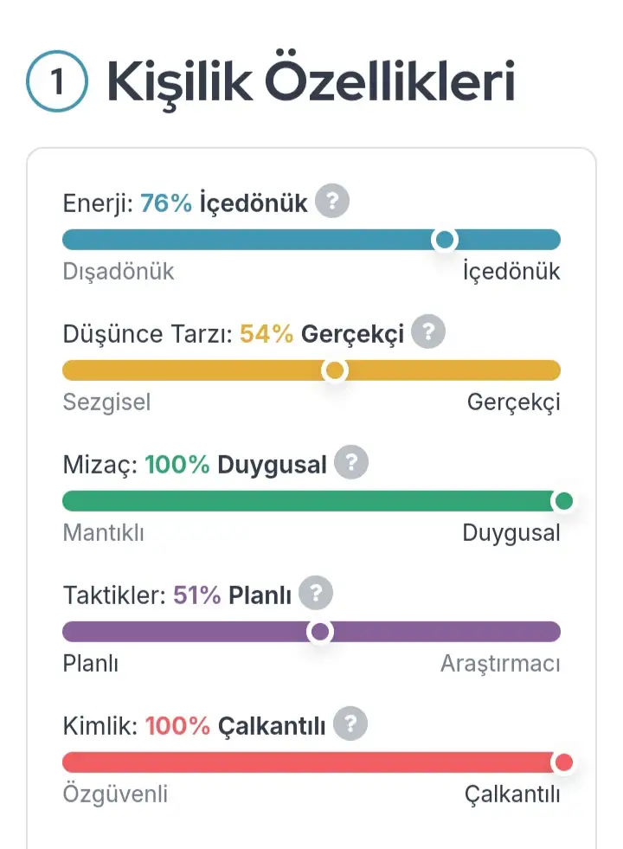623x849 pixels.
Task: Select the Özgüvenli label under Kimlik bar
Action: coord(115,794)
